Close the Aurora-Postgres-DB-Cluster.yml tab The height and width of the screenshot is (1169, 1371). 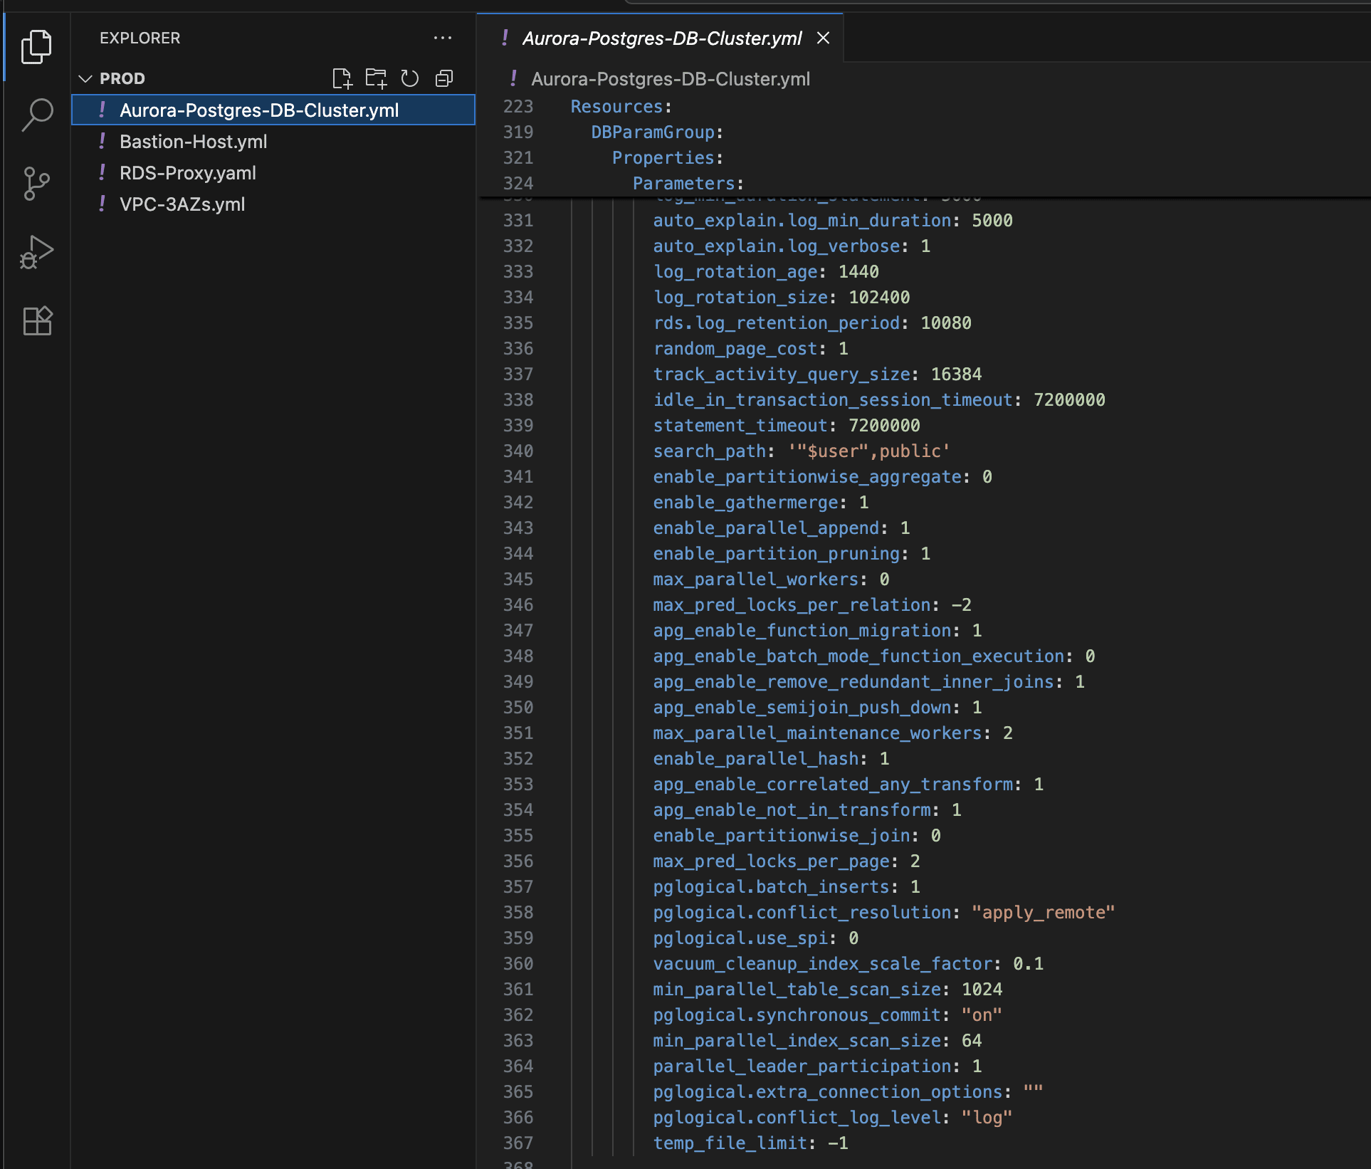click(823, 38)
